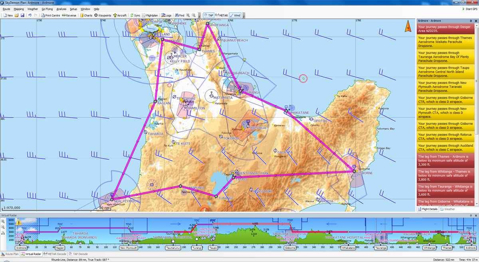Undo the last change with the undo arrow

tap(30, 15)
